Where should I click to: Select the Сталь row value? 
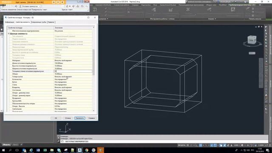click(73, 85)
